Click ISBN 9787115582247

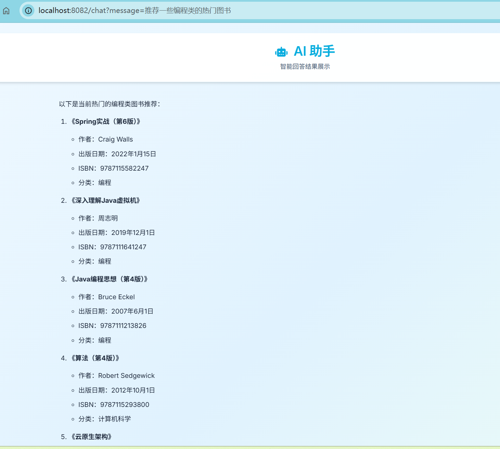tap(113, 168)
